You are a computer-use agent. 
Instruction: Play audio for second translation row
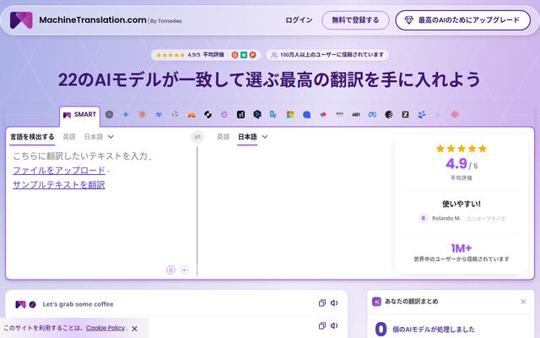click(x=334, y=325)
